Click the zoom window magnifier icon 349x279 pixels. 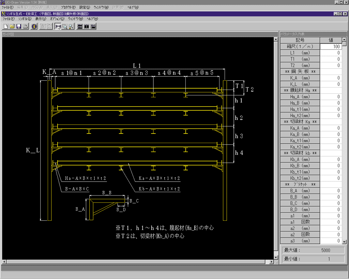coord(64,27)
